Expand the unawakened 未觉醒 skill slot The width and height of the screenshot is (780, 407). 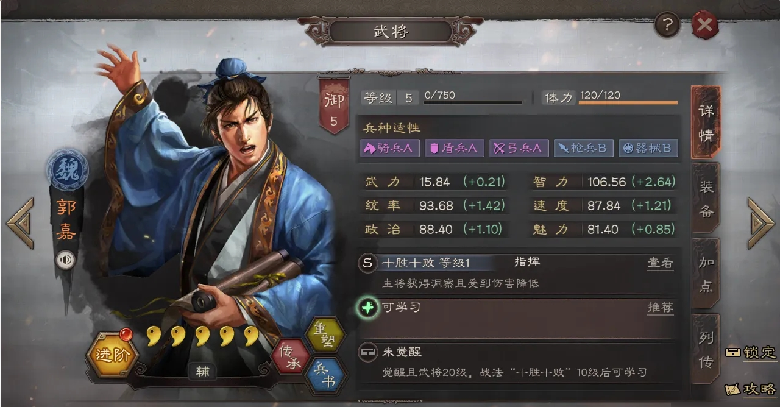(x=518, y=363)
